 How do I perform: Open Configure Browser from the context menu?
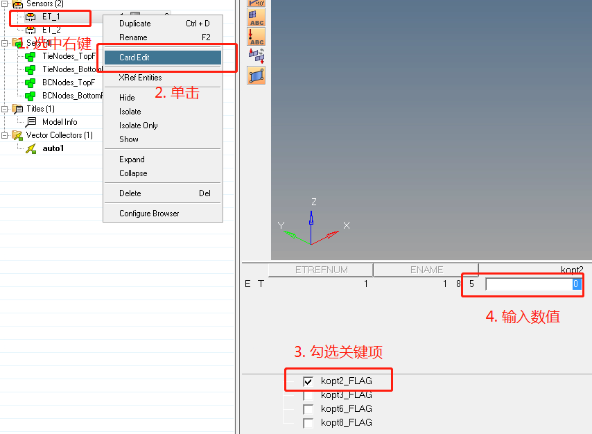click(163, 214)
